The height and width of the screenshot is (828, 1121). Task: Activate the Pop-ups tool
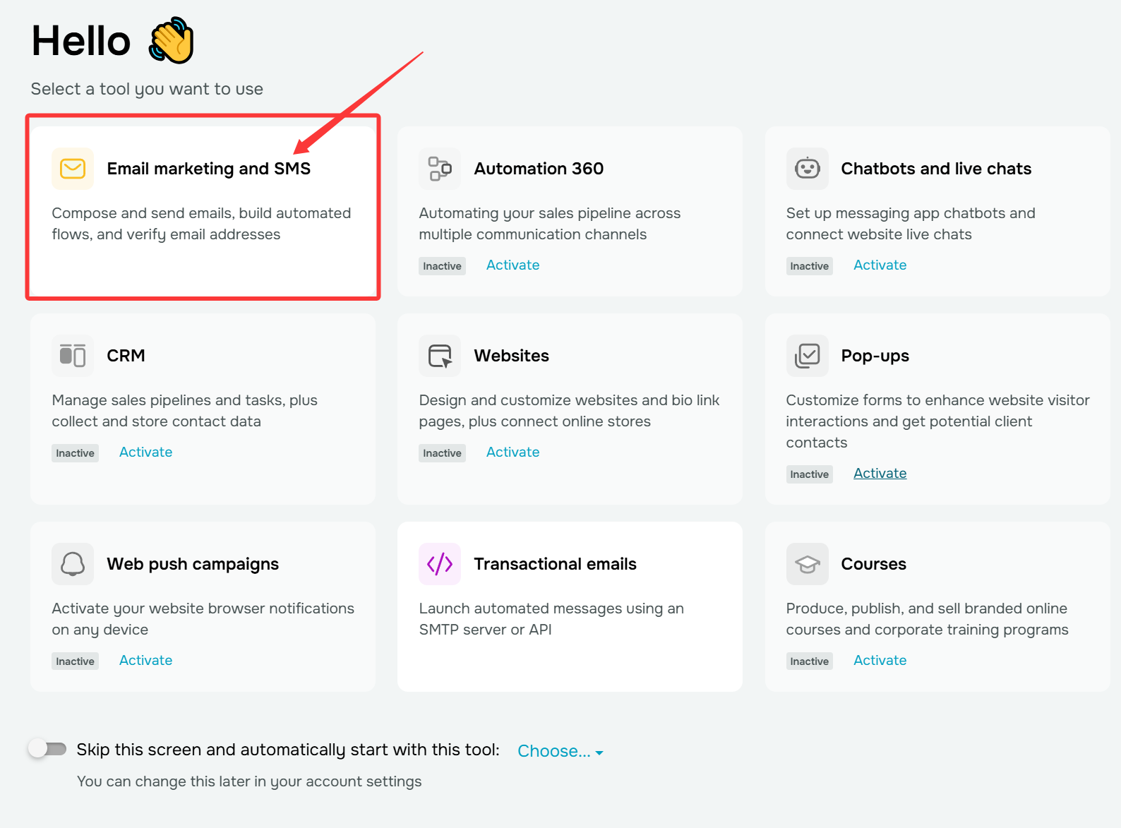(x=880, y=474)
